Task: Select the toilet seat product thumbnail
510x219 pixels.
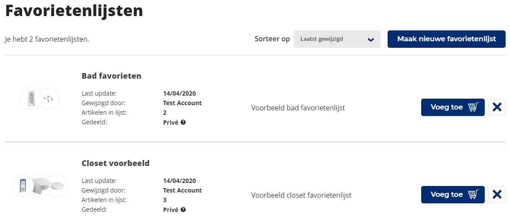Action: click(x=57, y=186)
